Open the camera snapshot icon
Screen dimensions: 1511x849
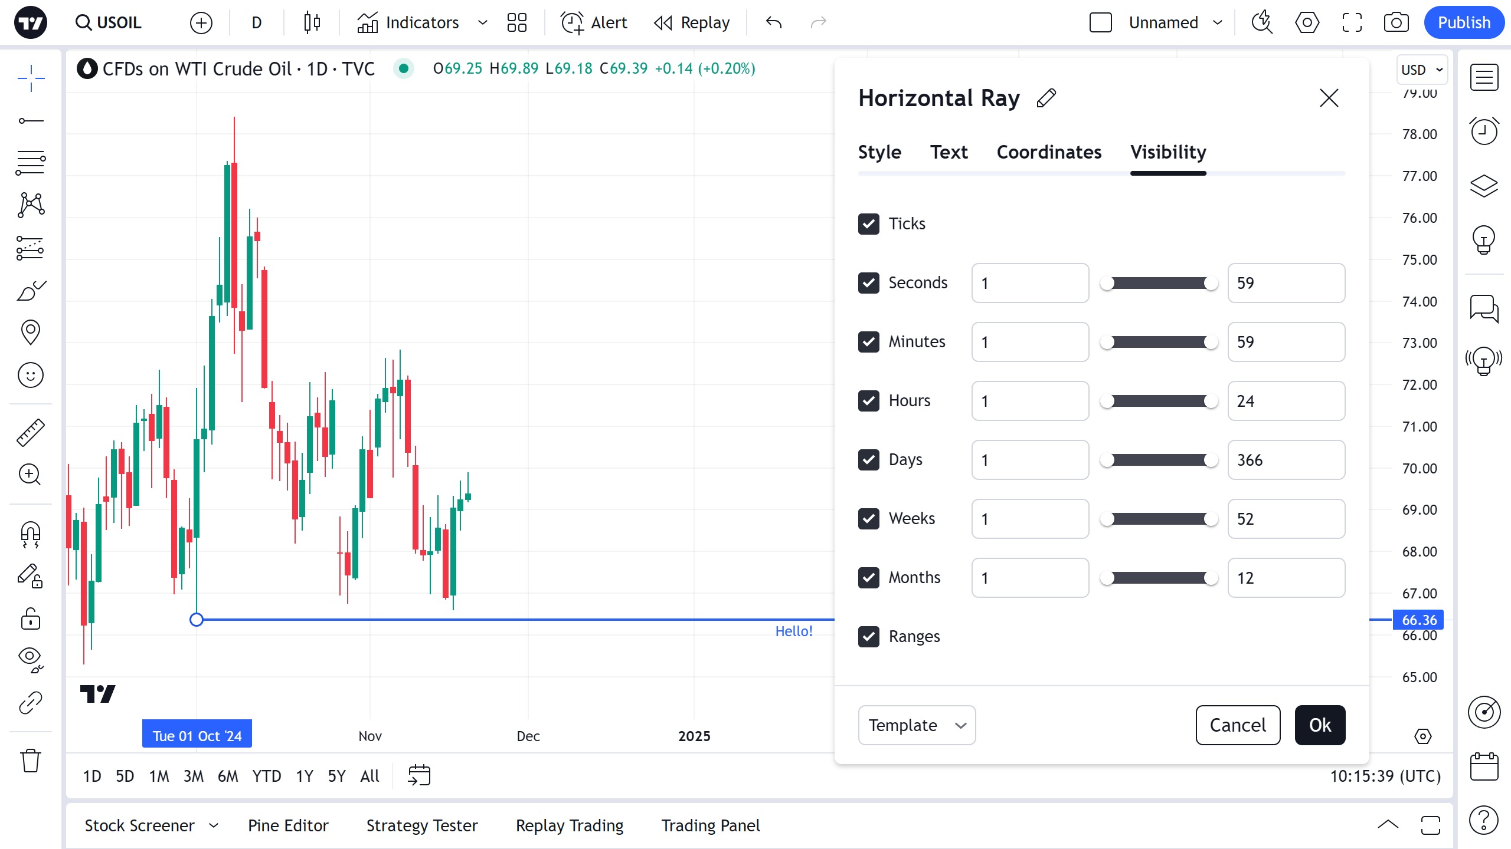point(1396,22)
